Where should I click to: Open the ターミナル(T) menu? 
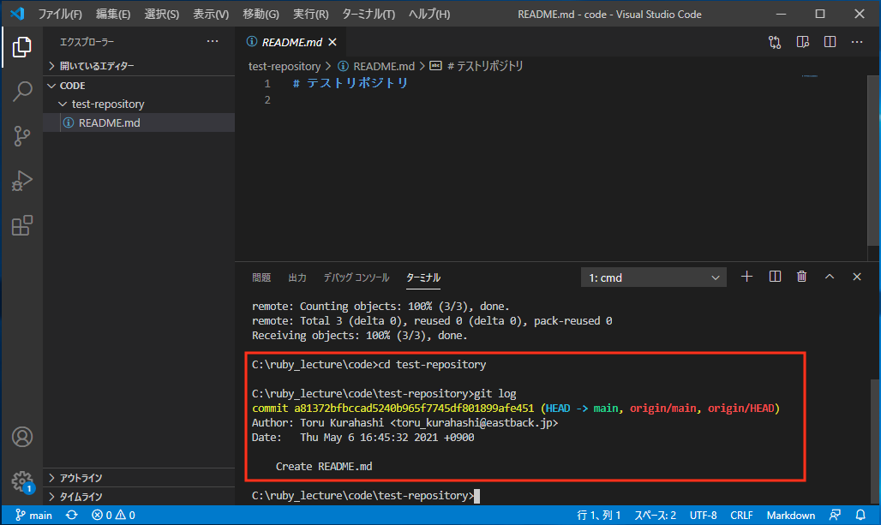coord(368,14)
